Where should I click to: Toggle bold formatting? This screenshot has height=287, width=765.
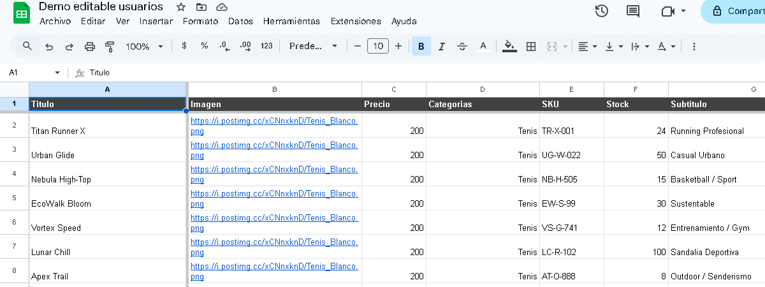(421, 46)
